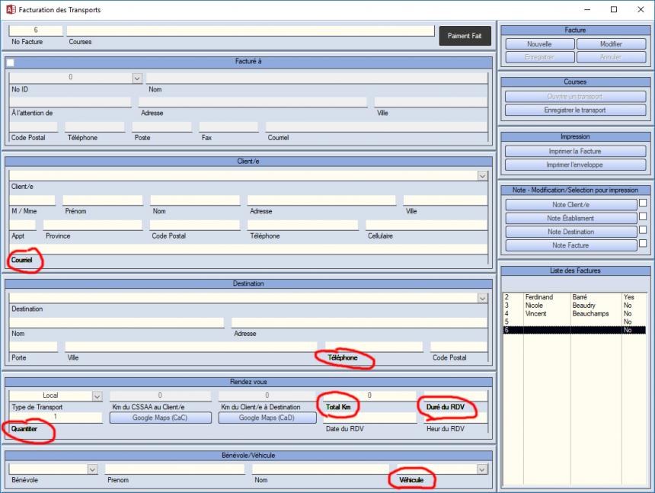Click Imprimer l'enveloppe button
The width and height of the screenshot is (655, 493).
coord(575,165)
